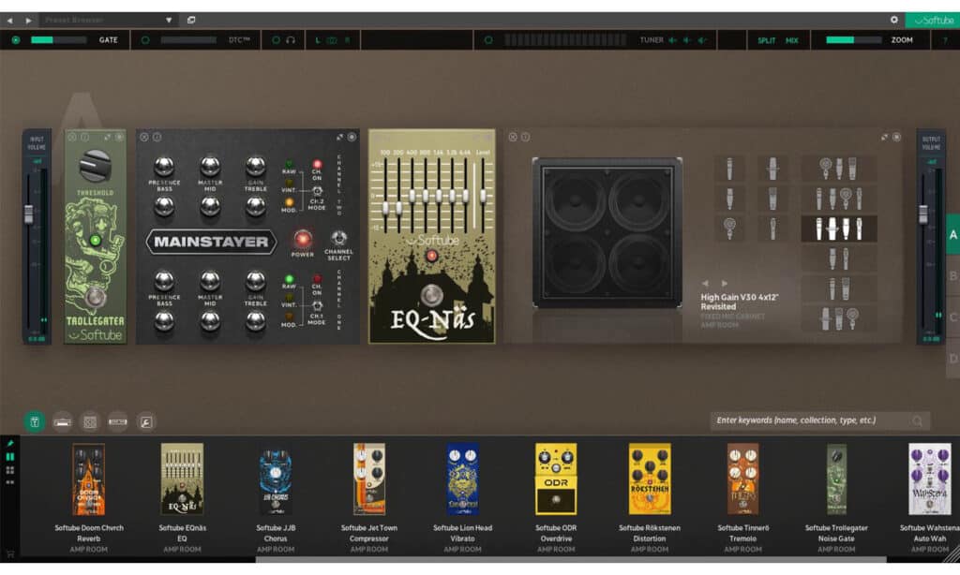Toggle the DTC power button
This screenshot has width=960, height=575.
(x=145, y=39)
